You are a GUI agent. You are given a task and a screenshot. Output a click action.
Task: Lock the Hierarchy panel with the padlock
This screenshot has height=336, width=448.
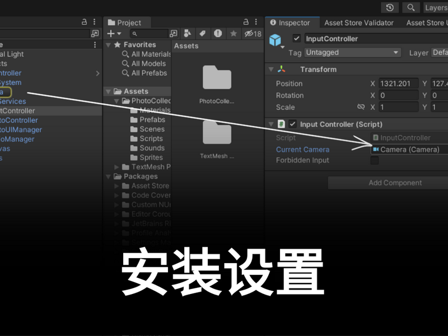84,22
